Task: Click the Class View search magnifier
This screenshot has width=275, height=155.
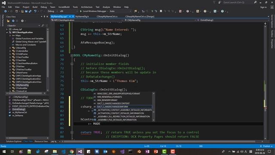Action: pos(43,25)
